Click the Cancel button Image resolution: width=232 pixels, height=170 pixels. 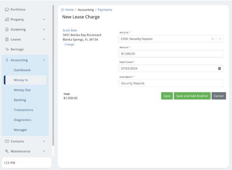[219, 96]
